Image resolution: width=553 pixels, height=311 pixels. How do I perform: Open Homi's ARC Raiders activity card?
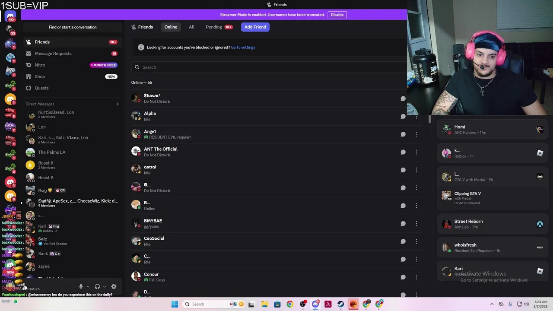[x=492, y=130]
